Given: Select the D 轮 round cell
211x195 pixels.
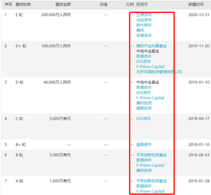Looking at the screenshot, I should 20,82.
